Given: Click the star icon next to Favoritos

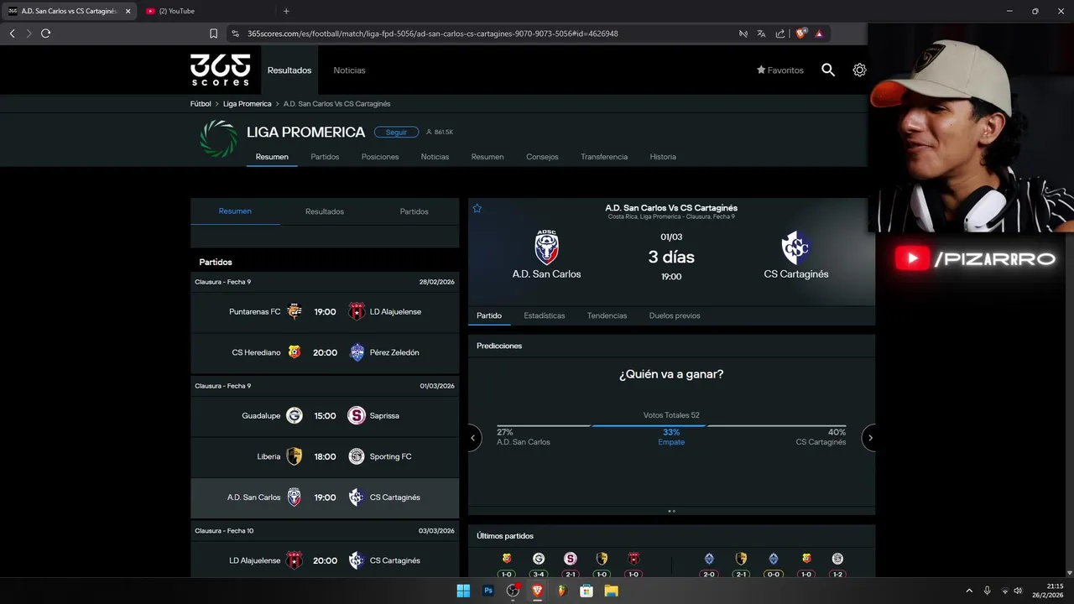Looking at the screenshot, I should (761, 70).
